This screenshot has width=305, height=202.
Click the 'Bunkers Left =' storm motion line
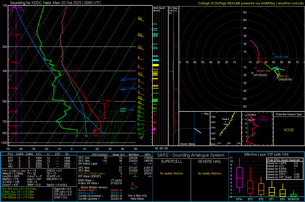(100, 193)
